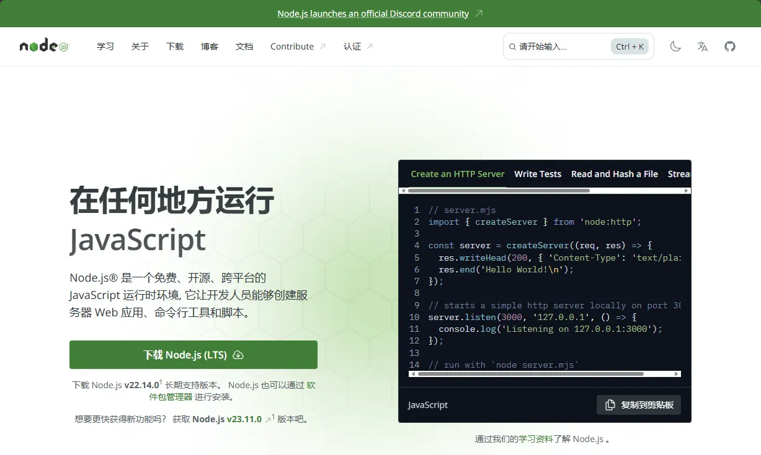Open the 下载 navigation item
This screenshot has width=761, height=455.
(x=175, y=46)
